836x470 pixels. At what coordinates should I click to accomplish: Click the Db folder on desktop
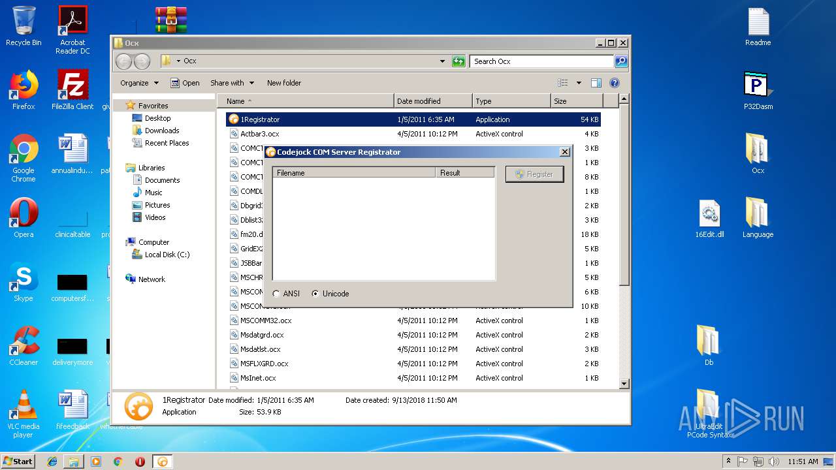[x=709, y=346]
